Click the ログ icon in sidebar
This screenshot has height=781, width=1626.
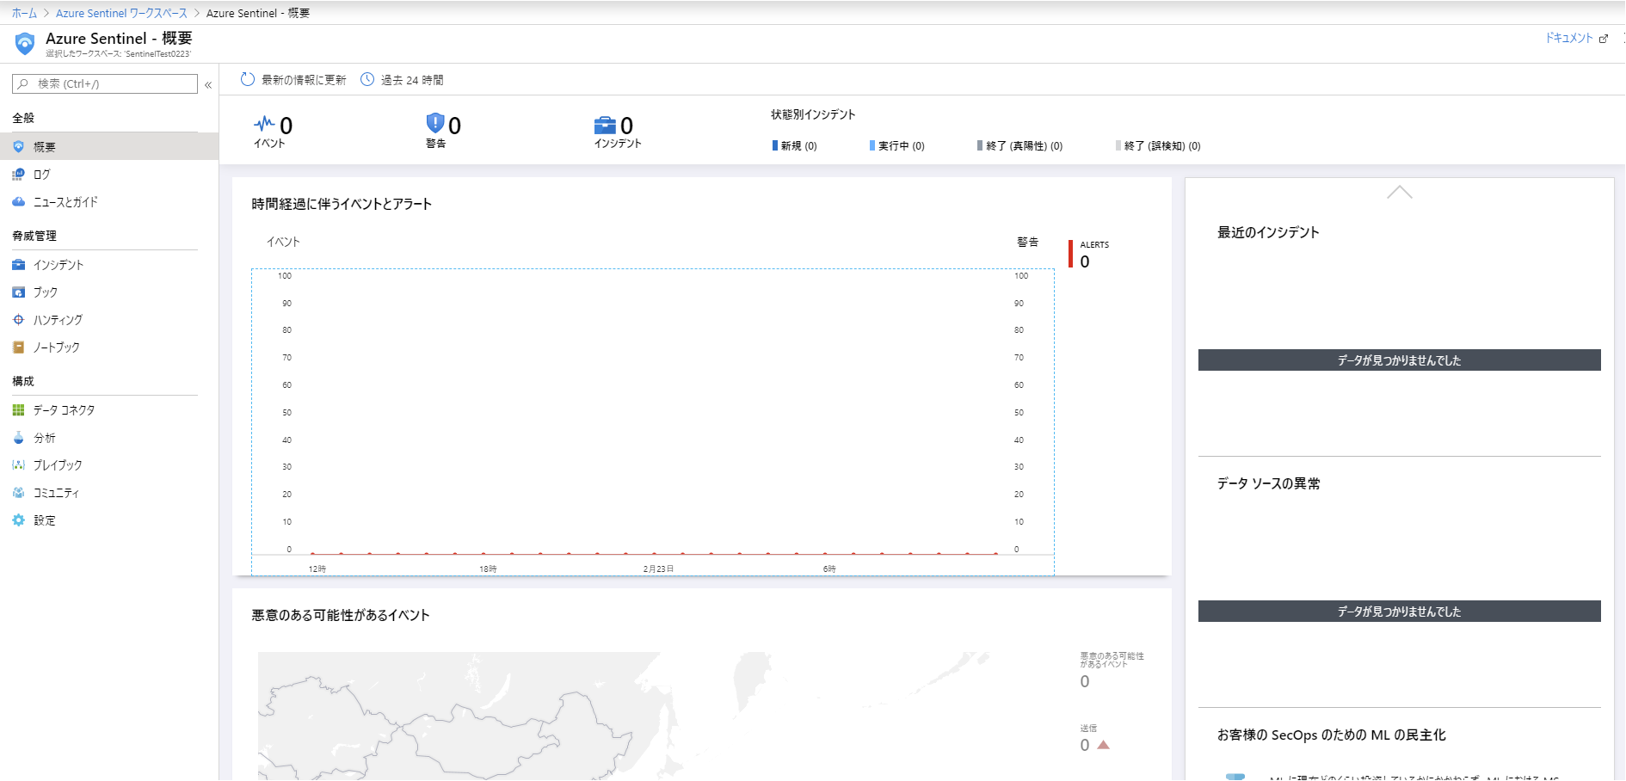coord(18,175)
